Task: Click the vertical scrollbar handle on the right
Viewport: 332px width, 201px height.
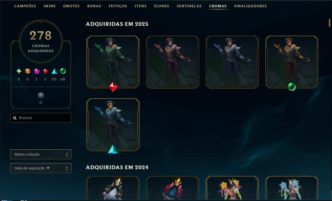Action: [329, 23]
